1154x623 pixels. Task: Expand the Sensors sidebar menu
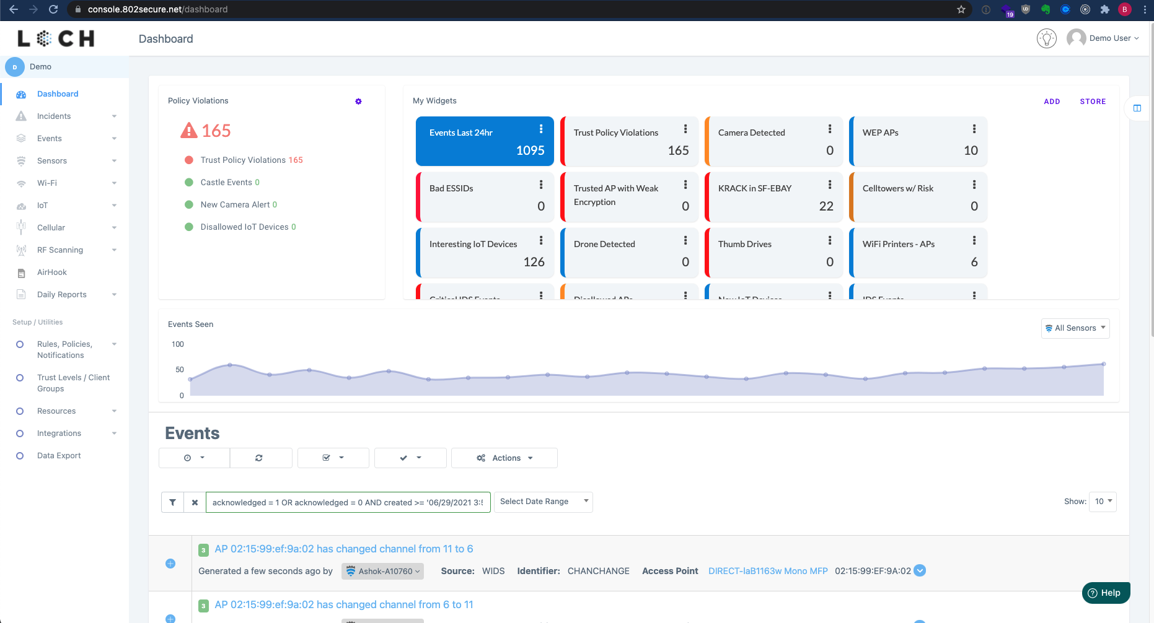66,161
